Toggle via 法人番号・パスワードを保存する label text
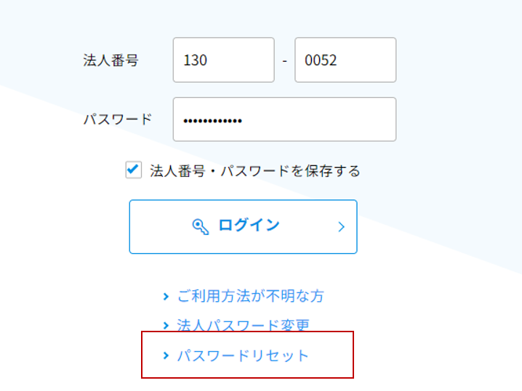522x391 pixels. (x=255, y=170)
